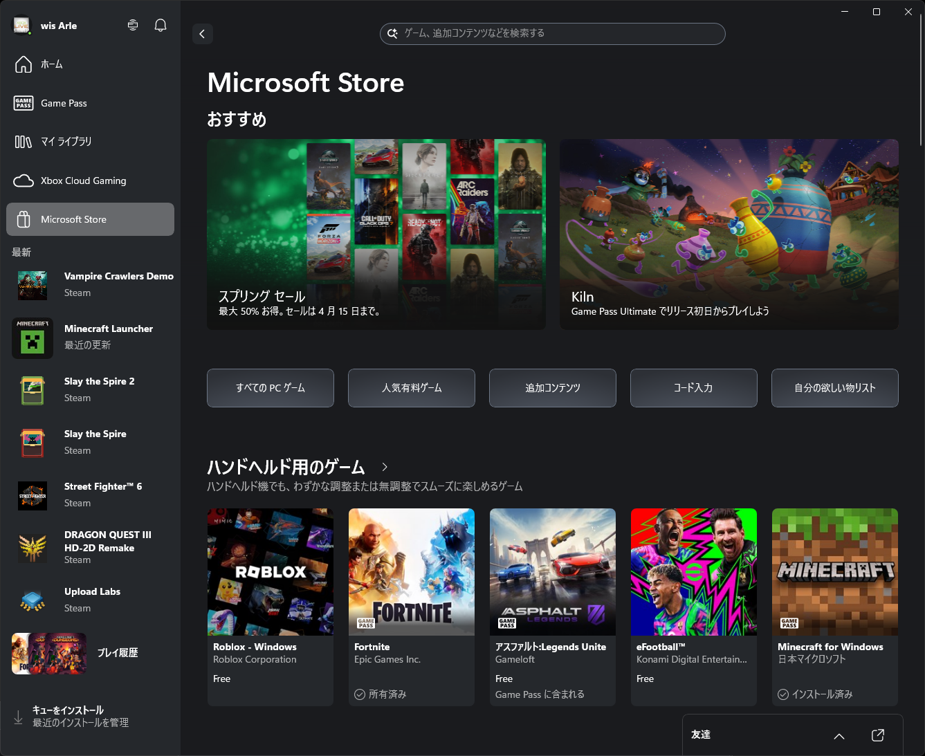Open the ホーム (Home) icon in sidebar
Viewport: 925px width, 756px height.
tap(23, 64)
